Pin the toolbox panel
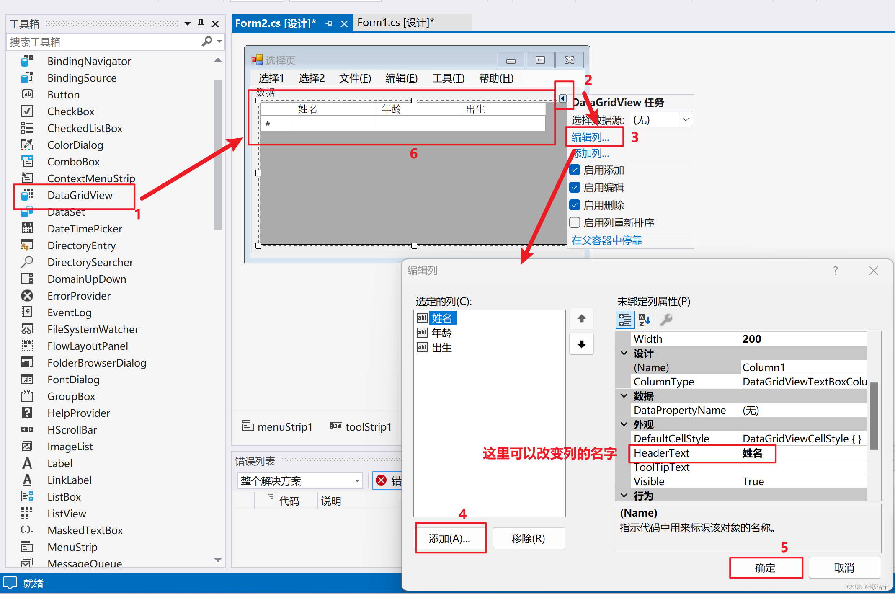 coord(201,23)
